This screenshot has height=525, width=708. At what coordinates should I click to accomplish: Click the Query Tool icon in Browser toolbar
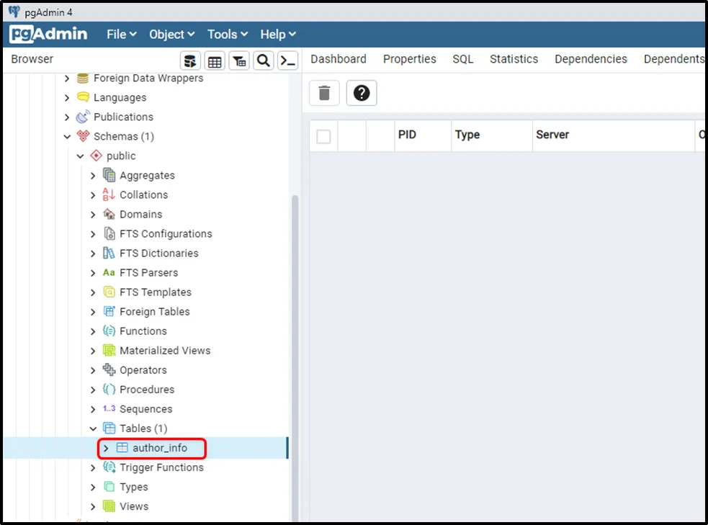point(190,60)
